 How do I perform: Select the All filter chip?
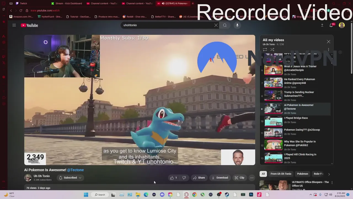click(263, 174)
